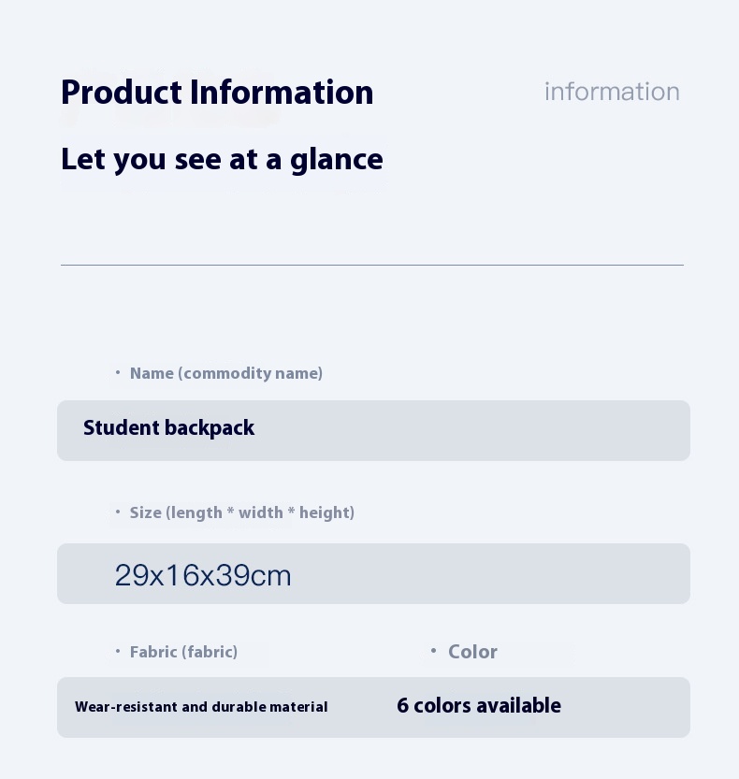Click the 29x16x39cm size field

point(373,573)
